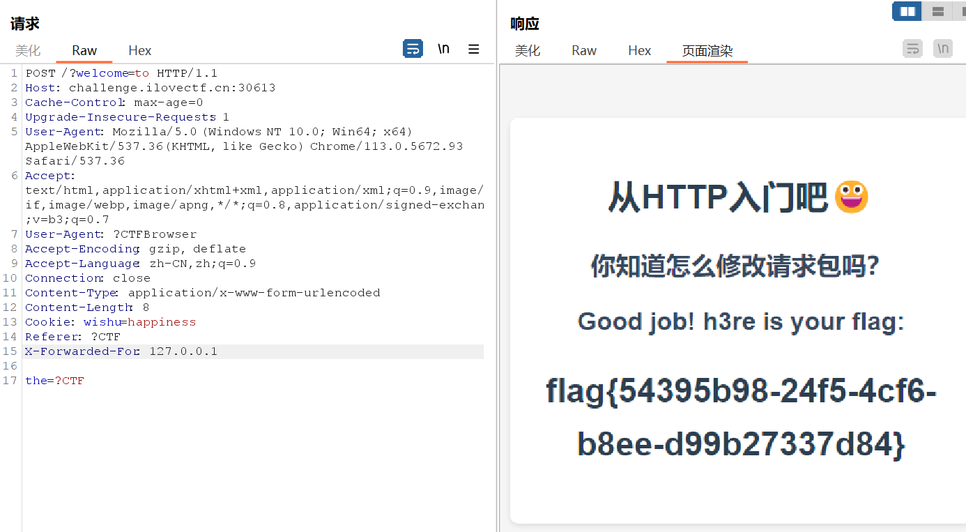Open the hamburger menu in the request editor
Viewport: 966px width, 532px height.
[x=473, y=49]
